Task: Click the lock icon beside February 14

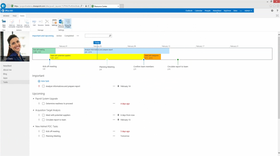Action: tap(118, 86)
